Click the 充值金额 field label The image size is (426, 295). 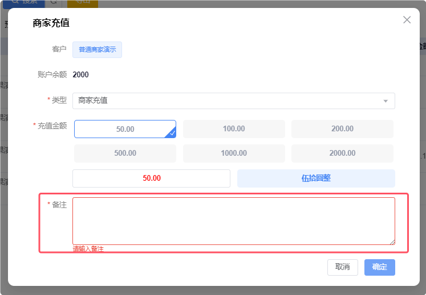[52, 126]
